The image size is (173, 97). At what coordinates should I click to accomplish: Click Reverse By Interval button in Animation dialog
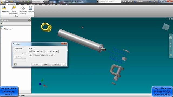pos(38,51)
